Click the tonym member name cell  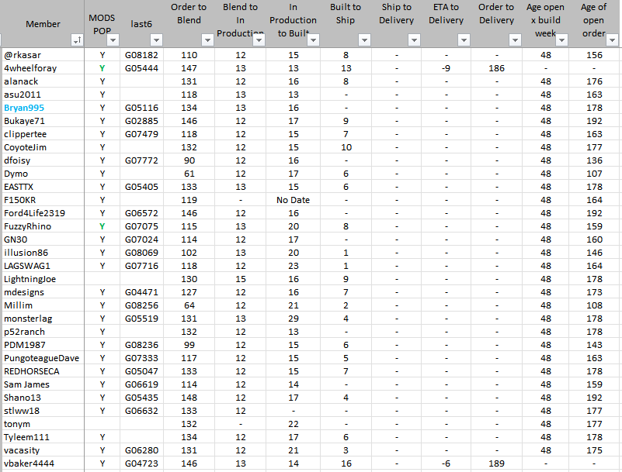pos(18,424)
